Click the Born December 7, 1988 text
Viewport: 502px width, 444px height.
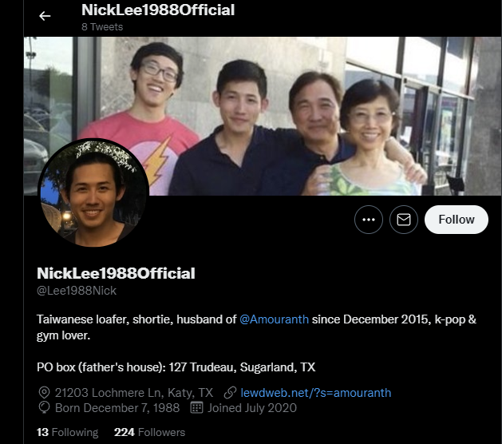click(x=117, y=408)
